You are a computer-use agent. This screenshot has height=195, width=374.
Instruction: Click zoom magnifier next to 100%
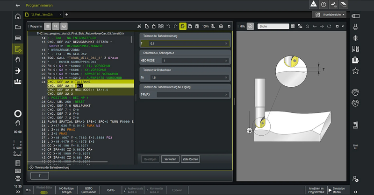tap(213, 26)
